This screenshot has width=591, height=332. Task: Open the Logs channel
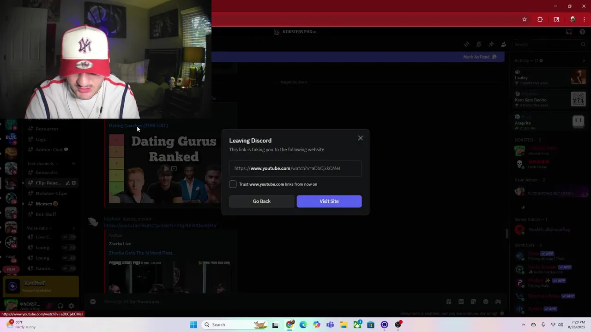41,139
